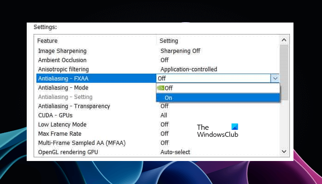Click the highlighted Antialiasing - FXAA row

(x=96, y=79)
